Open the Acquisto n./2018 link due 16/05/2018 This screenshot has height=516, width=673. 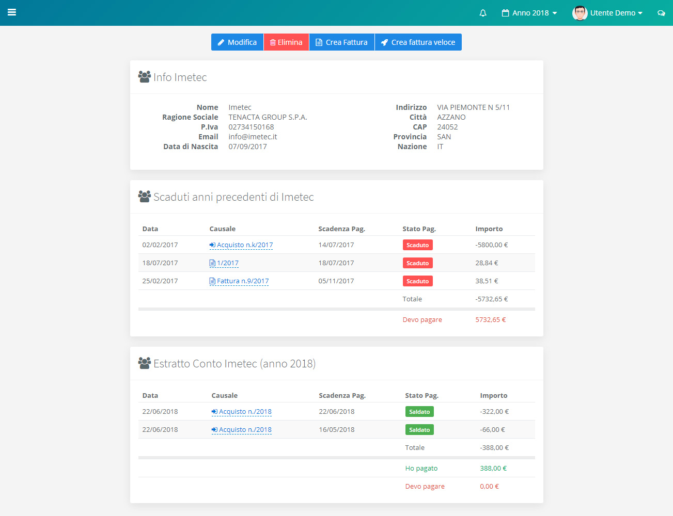coord(241,430)
